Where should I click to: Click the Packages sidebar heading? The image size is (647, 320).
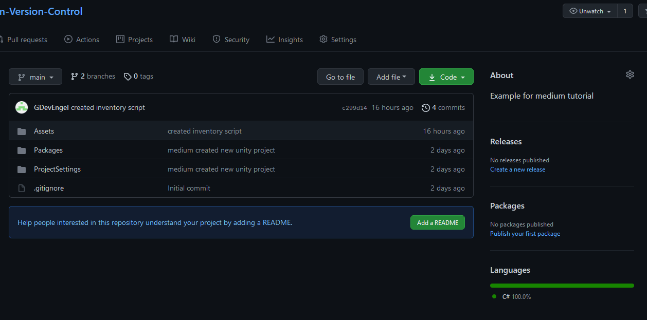pyautogui.click(x=507, y=205)
